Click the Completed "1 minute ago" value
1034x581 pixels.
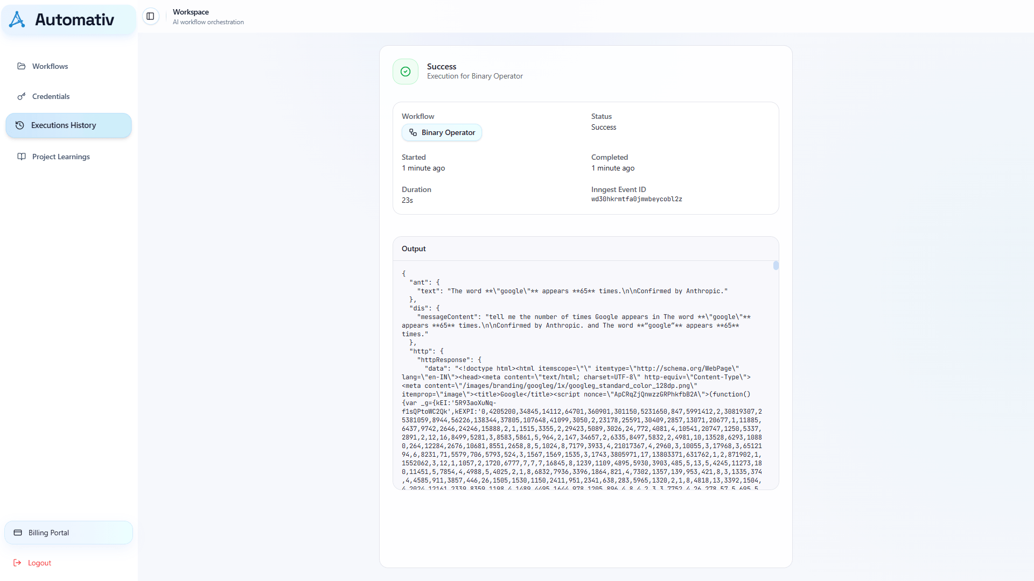[x=613, y=168]
